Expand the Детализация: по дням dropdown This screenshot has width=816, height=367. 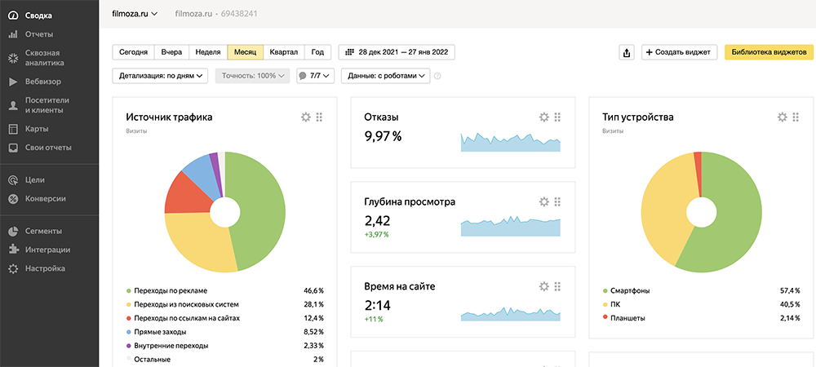tap(161, 76)
